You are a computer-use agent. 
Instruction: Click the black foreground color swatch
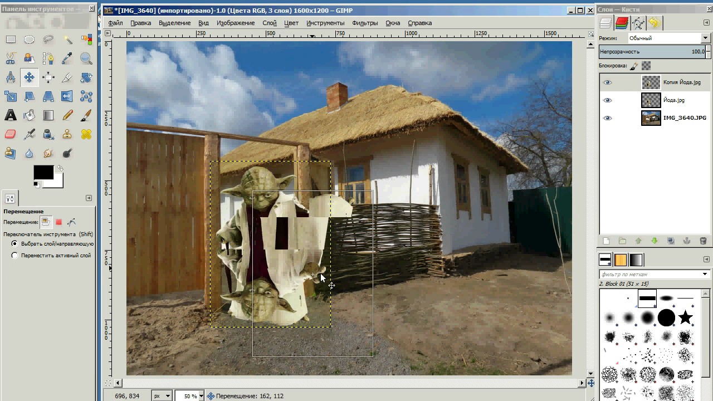[43, 173]
